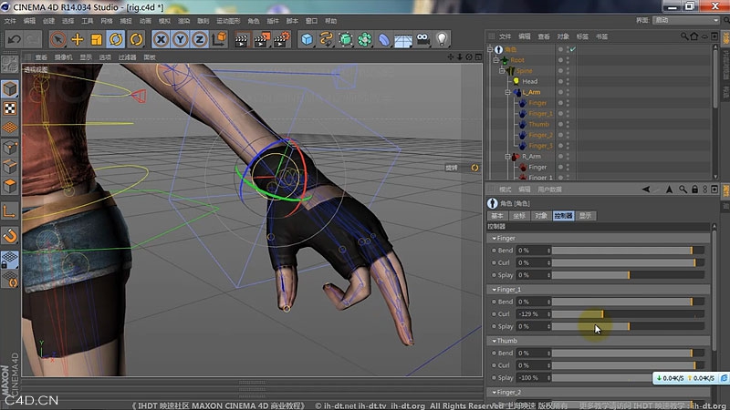The height and width of the screenshot is (410, 730).
Task: Select the Move tool crosshair icon
Action: tap(78, 39)
